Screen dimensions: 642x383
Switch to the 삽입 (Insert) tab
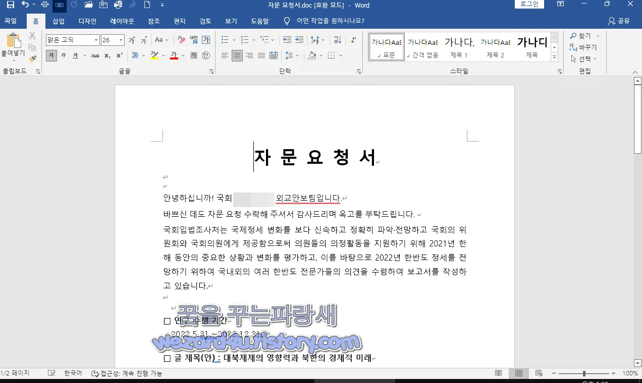59,21
